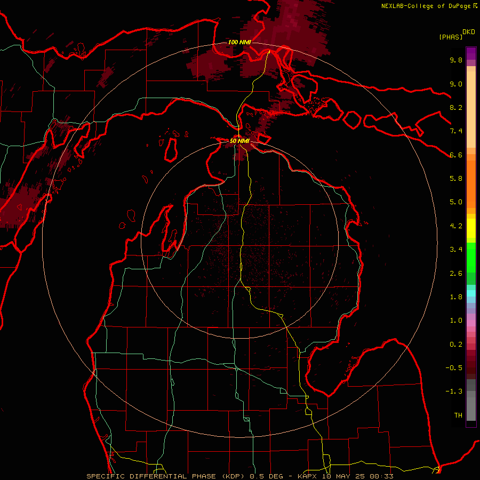Click the -1.3 legend value

(454, 391)
